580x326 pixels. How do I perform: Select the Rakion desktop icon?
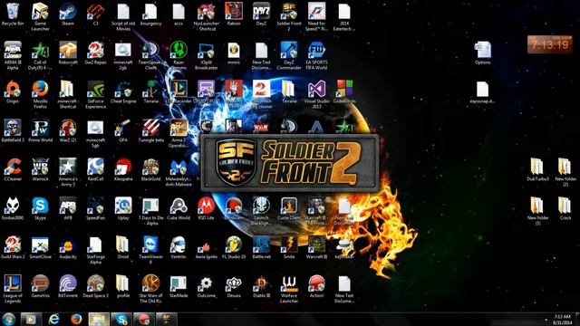click(234, 14)
